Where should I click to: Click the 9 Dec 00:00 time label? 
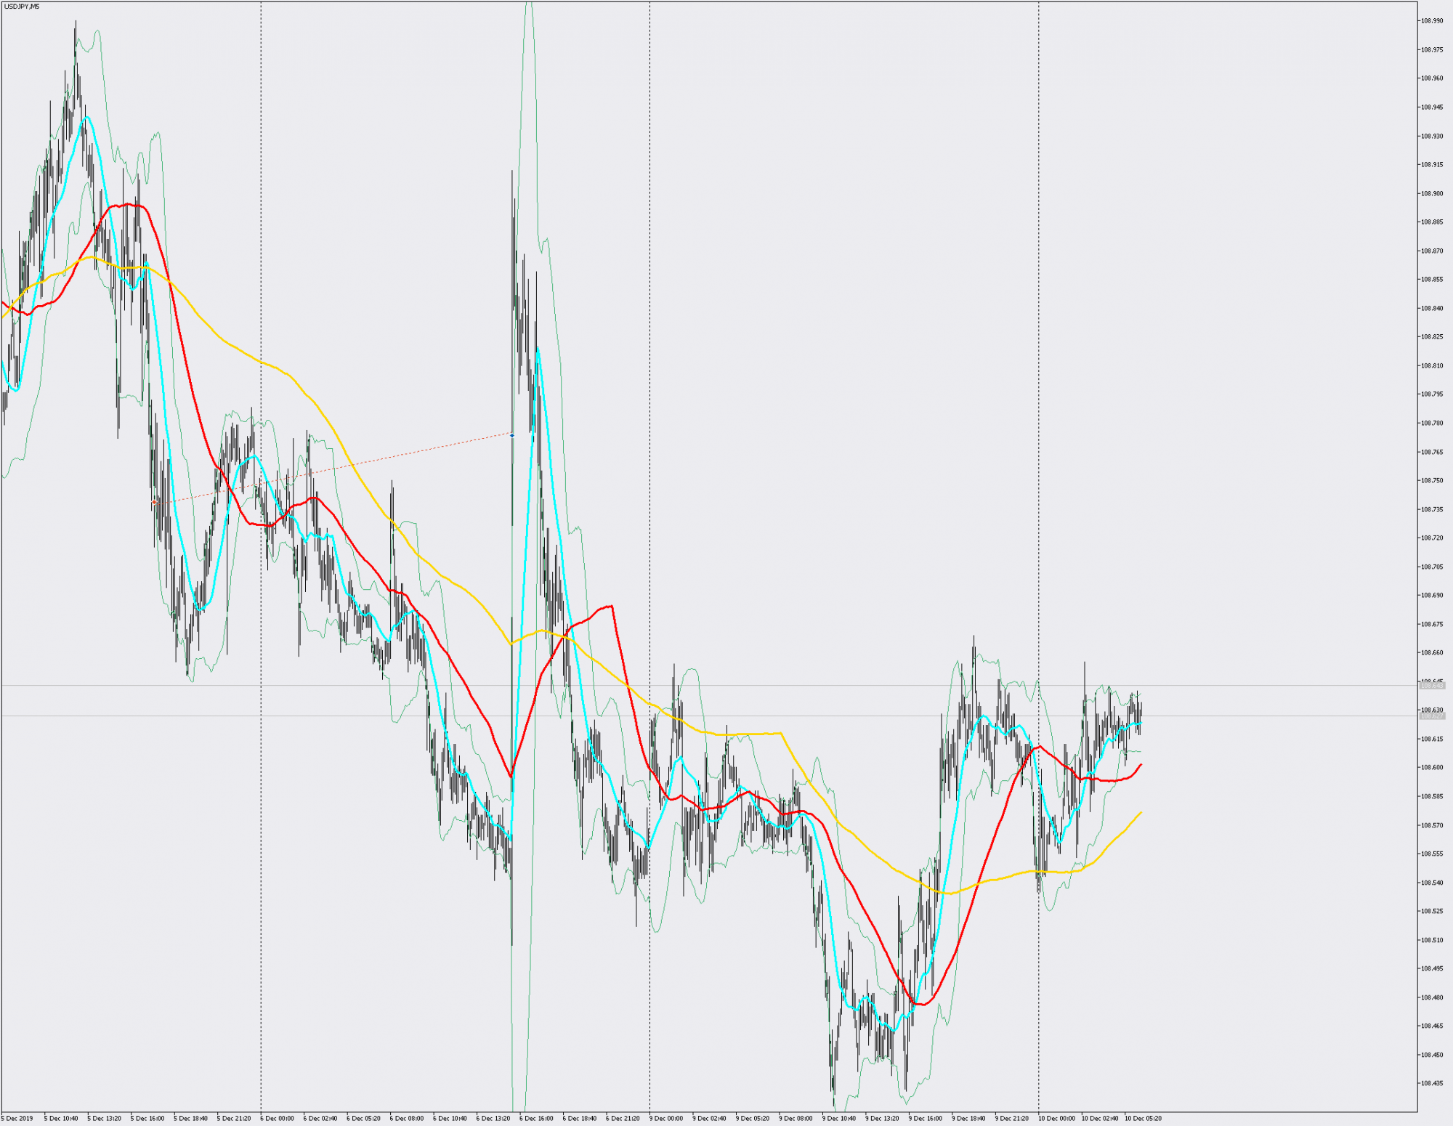pyautogui.click(x=666, y=1119)
